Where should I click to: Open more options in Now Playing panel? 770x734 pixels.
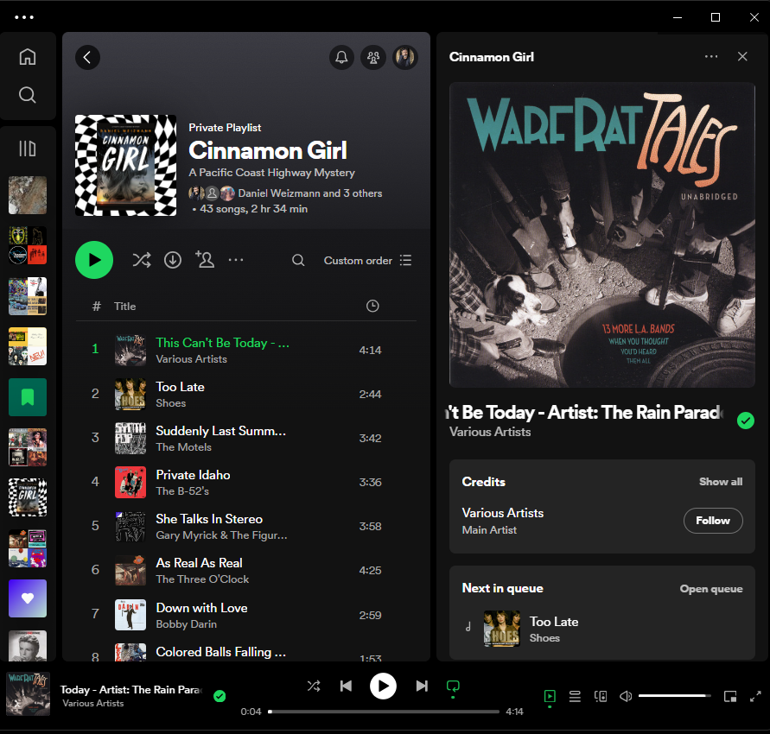pyautogui.click(x=711, y=56)
